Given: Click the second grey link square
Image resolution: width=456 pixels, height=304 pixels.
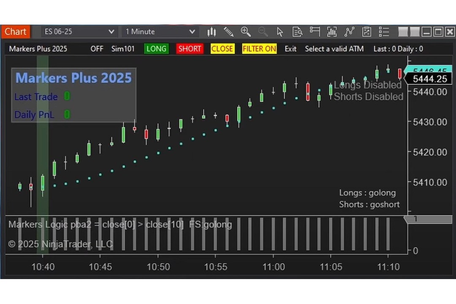Looking at the screenshot, I should pyautogui.click(x=415, y=32).
